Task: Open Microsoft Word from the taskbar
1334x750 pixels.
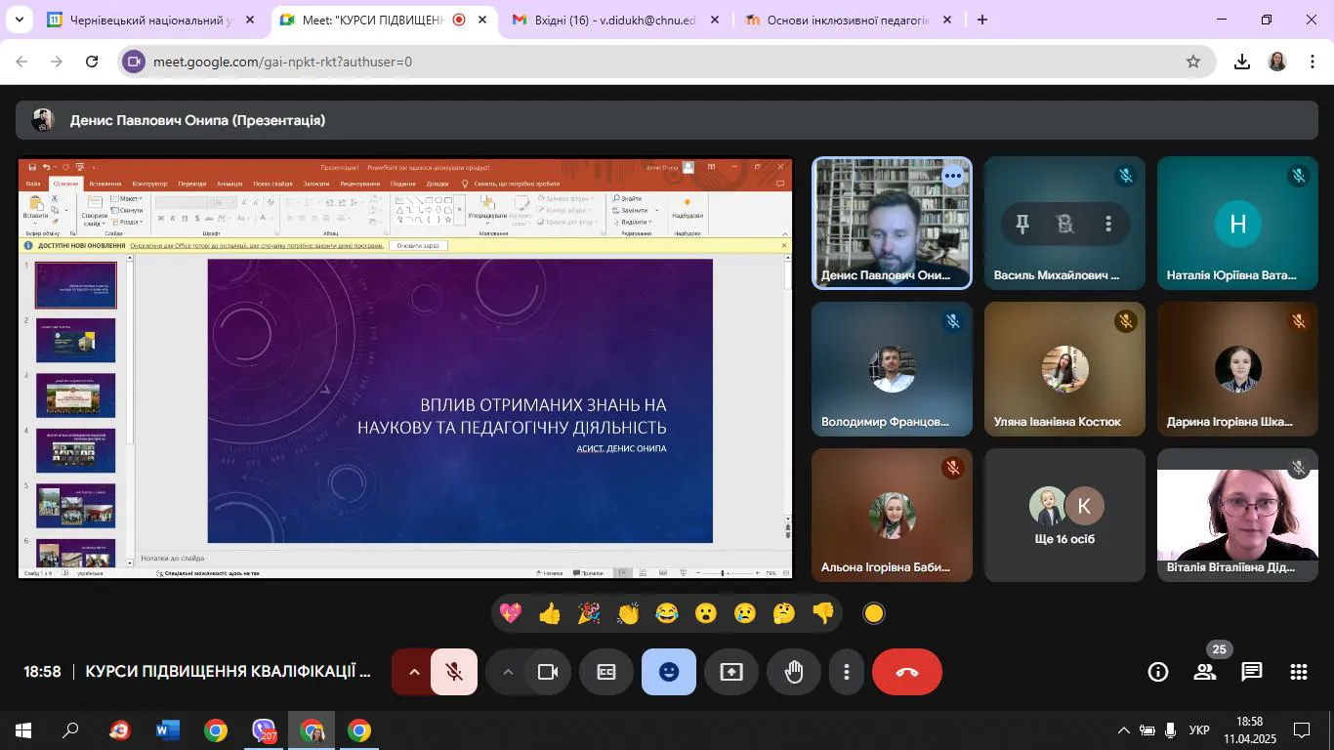Action: click(x=168, y=730)
